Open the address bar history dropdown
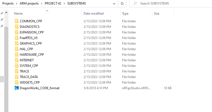 114,3
